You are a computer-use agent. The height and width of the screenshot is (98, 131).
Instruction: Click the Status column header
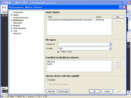[101, 17]
